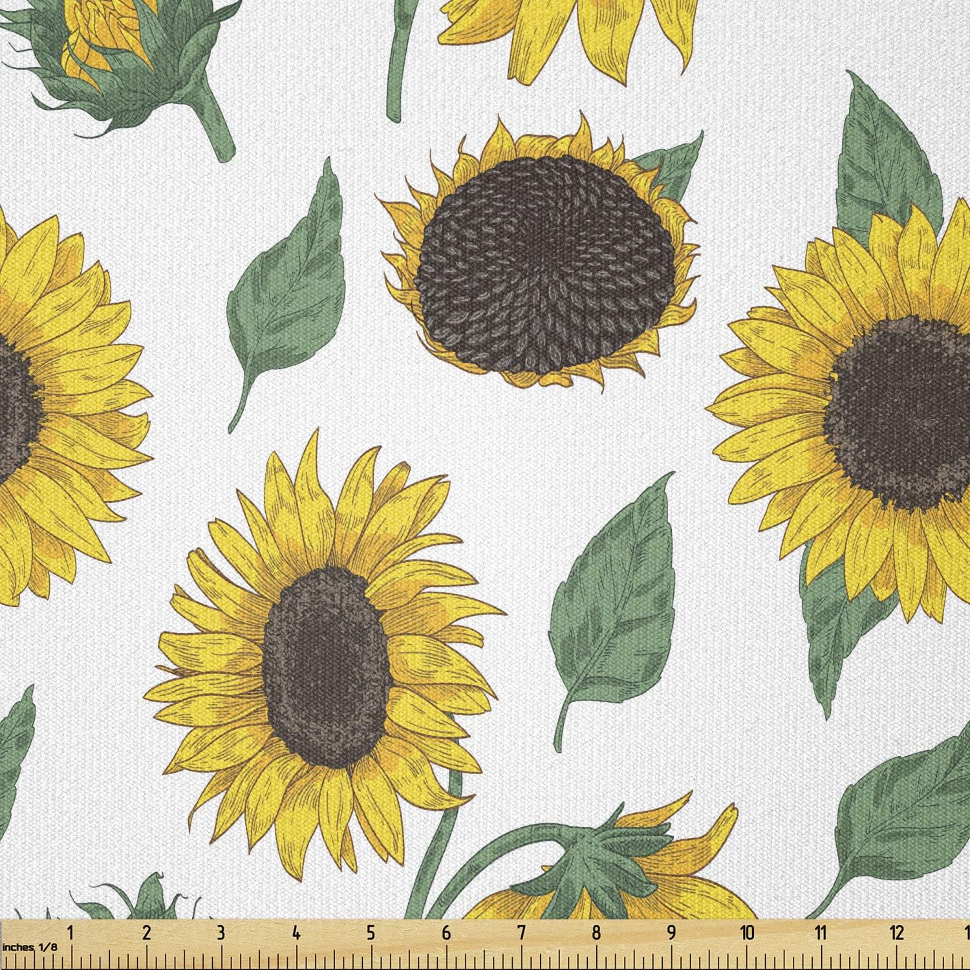Screen dimensions: 970x970
Task: Click the number 6 on the ruler
Action: tap(446, 933)
